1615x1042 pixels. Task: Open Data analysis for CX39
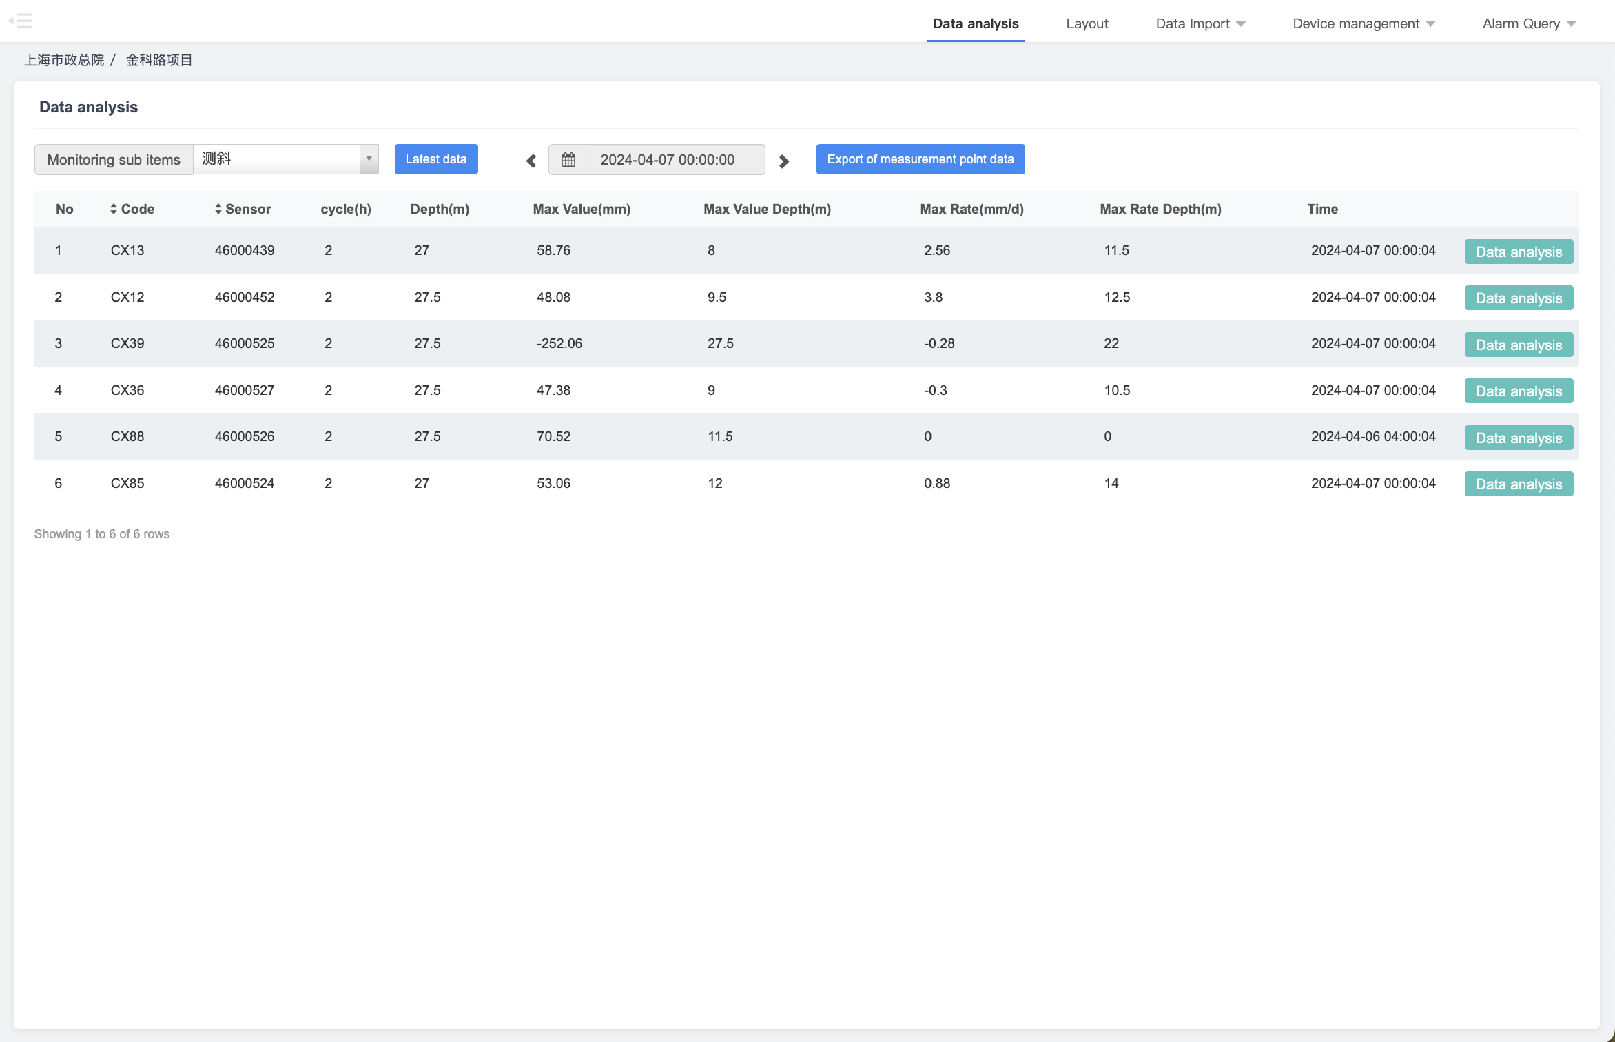tap(1519, 345)
